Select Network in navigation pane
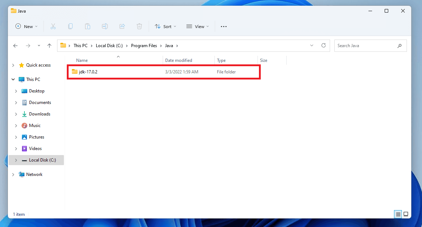Viewport: 422px width, 227px height. click(34, 174)
